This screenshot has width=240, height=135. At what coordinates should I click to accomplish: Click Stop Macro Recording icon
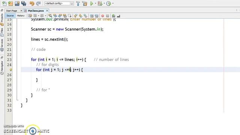(108, 16)
